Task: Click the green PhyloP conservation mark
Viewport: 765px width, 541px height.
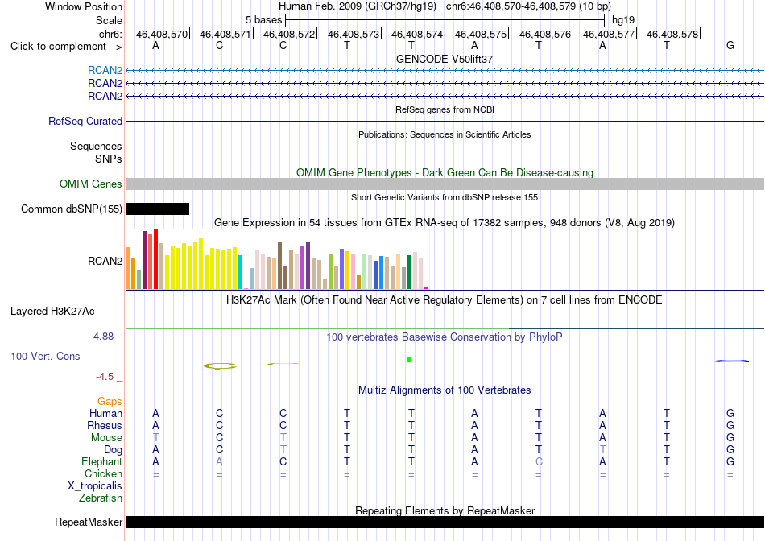Action: 409,358
